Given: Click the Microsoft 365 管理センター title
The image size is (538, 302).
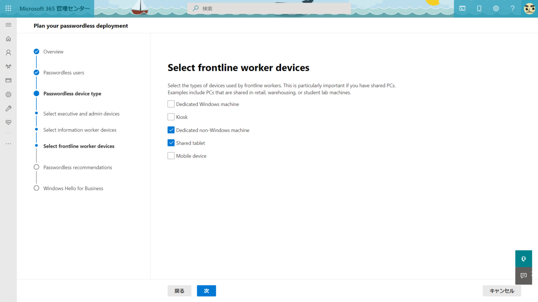Looking at the screenshot, I should pyautogui.click(x=55, y=9).
